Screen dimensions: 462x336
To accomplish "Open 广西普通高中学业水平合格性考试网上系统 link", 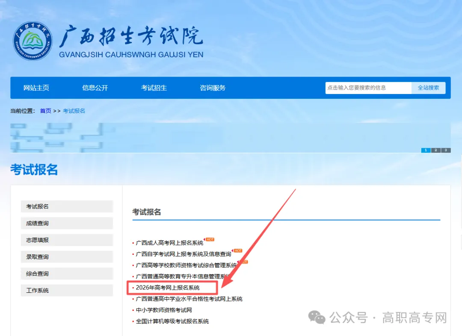I will click(x=189, y=299).
